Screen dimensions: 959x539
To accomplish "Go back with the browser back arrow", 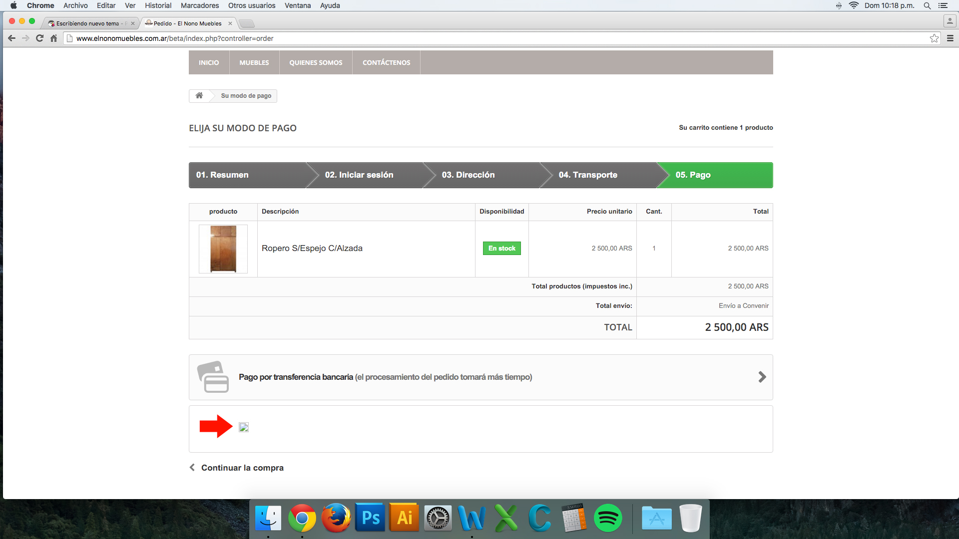I will [x=12, y=38].
